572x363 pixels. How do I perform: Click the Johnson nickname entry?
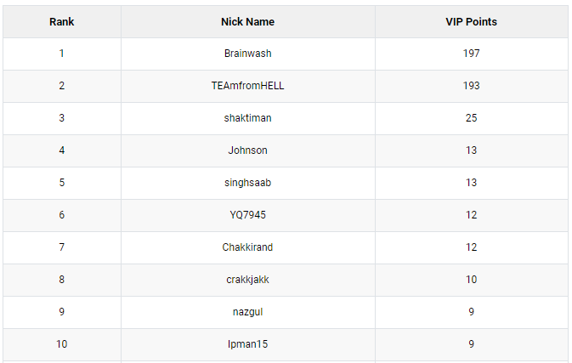(x=247, y=150)
